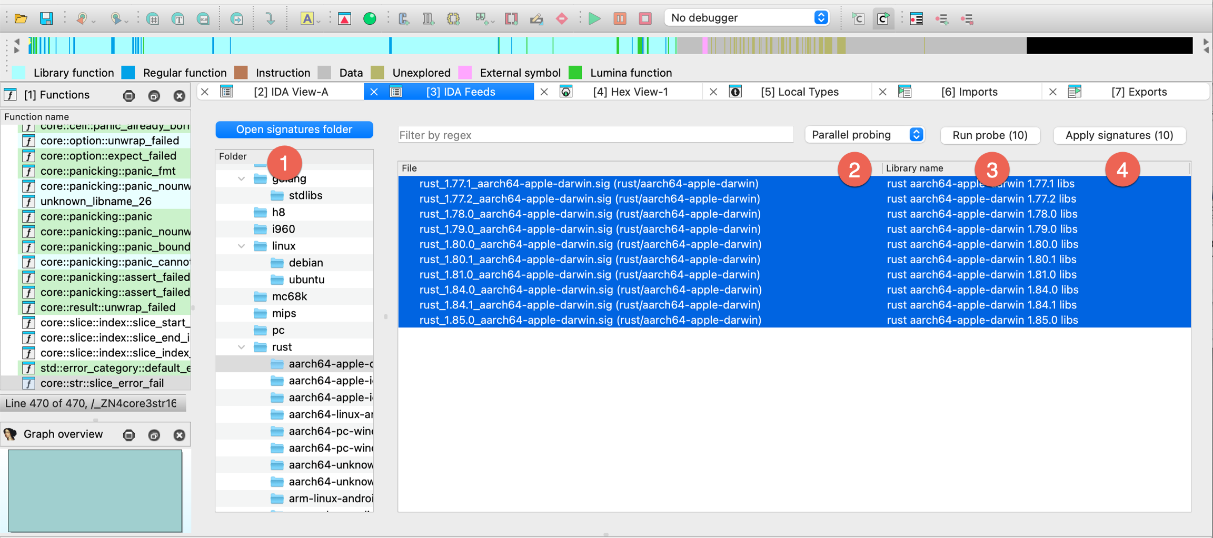The image size is (1213, 538).
Task: Collapse the linux folder in tree
Action: [241, 246]
